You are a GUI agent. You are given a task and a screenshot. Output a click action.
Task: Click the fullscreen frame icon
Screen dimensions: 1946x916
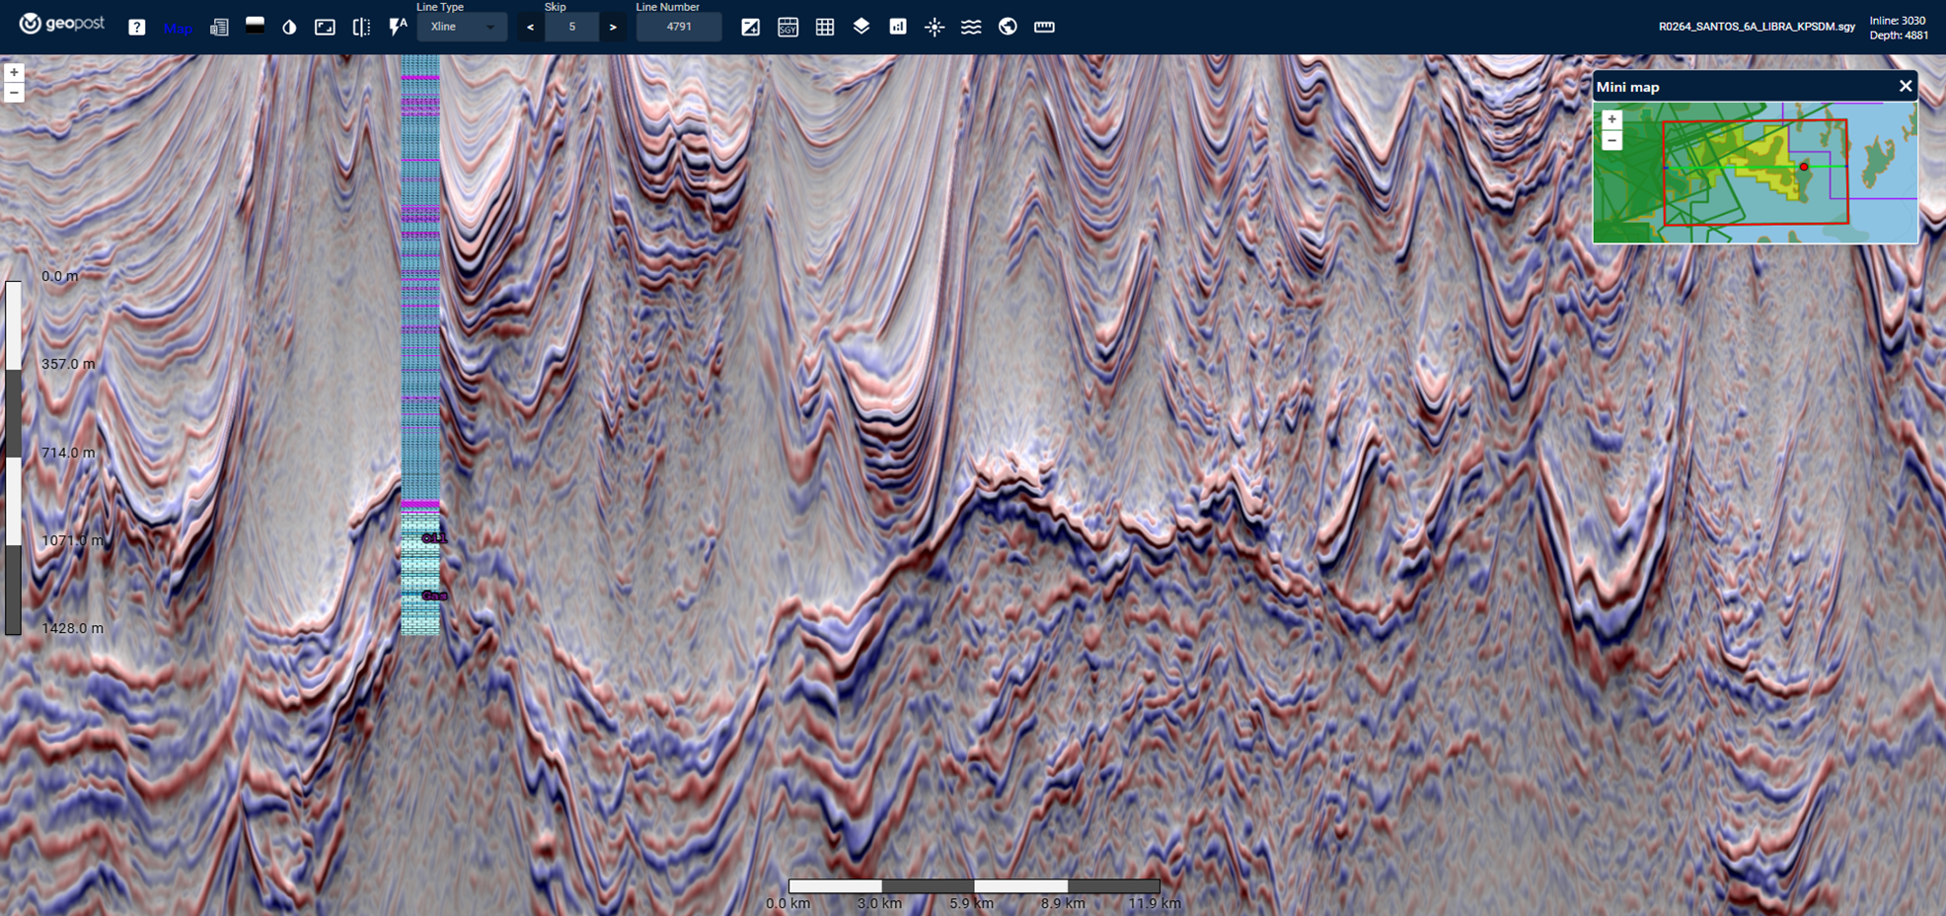pos(325,28)
